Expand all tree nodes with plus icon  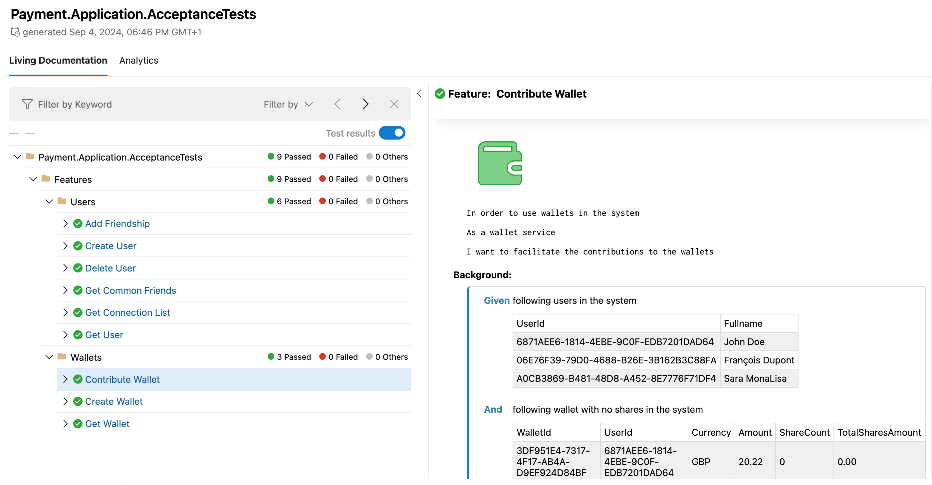coord(14,134)
